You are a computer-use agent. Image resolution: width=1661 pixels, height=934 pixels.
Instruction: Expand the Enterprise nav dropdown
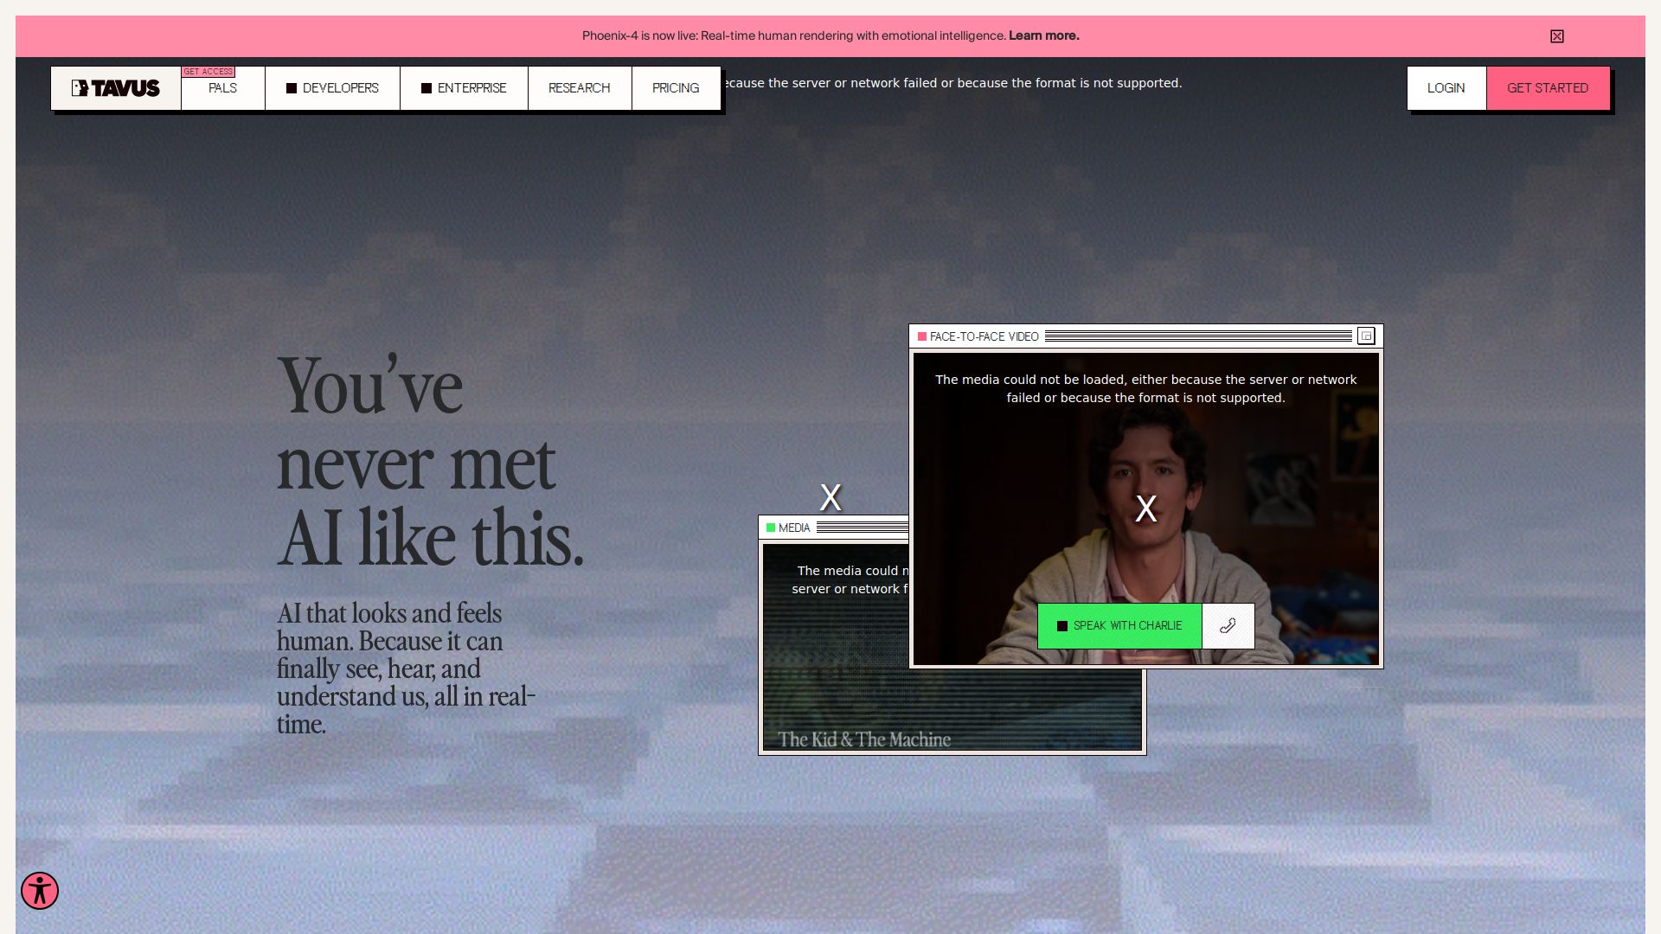click(x=464, y=88)
